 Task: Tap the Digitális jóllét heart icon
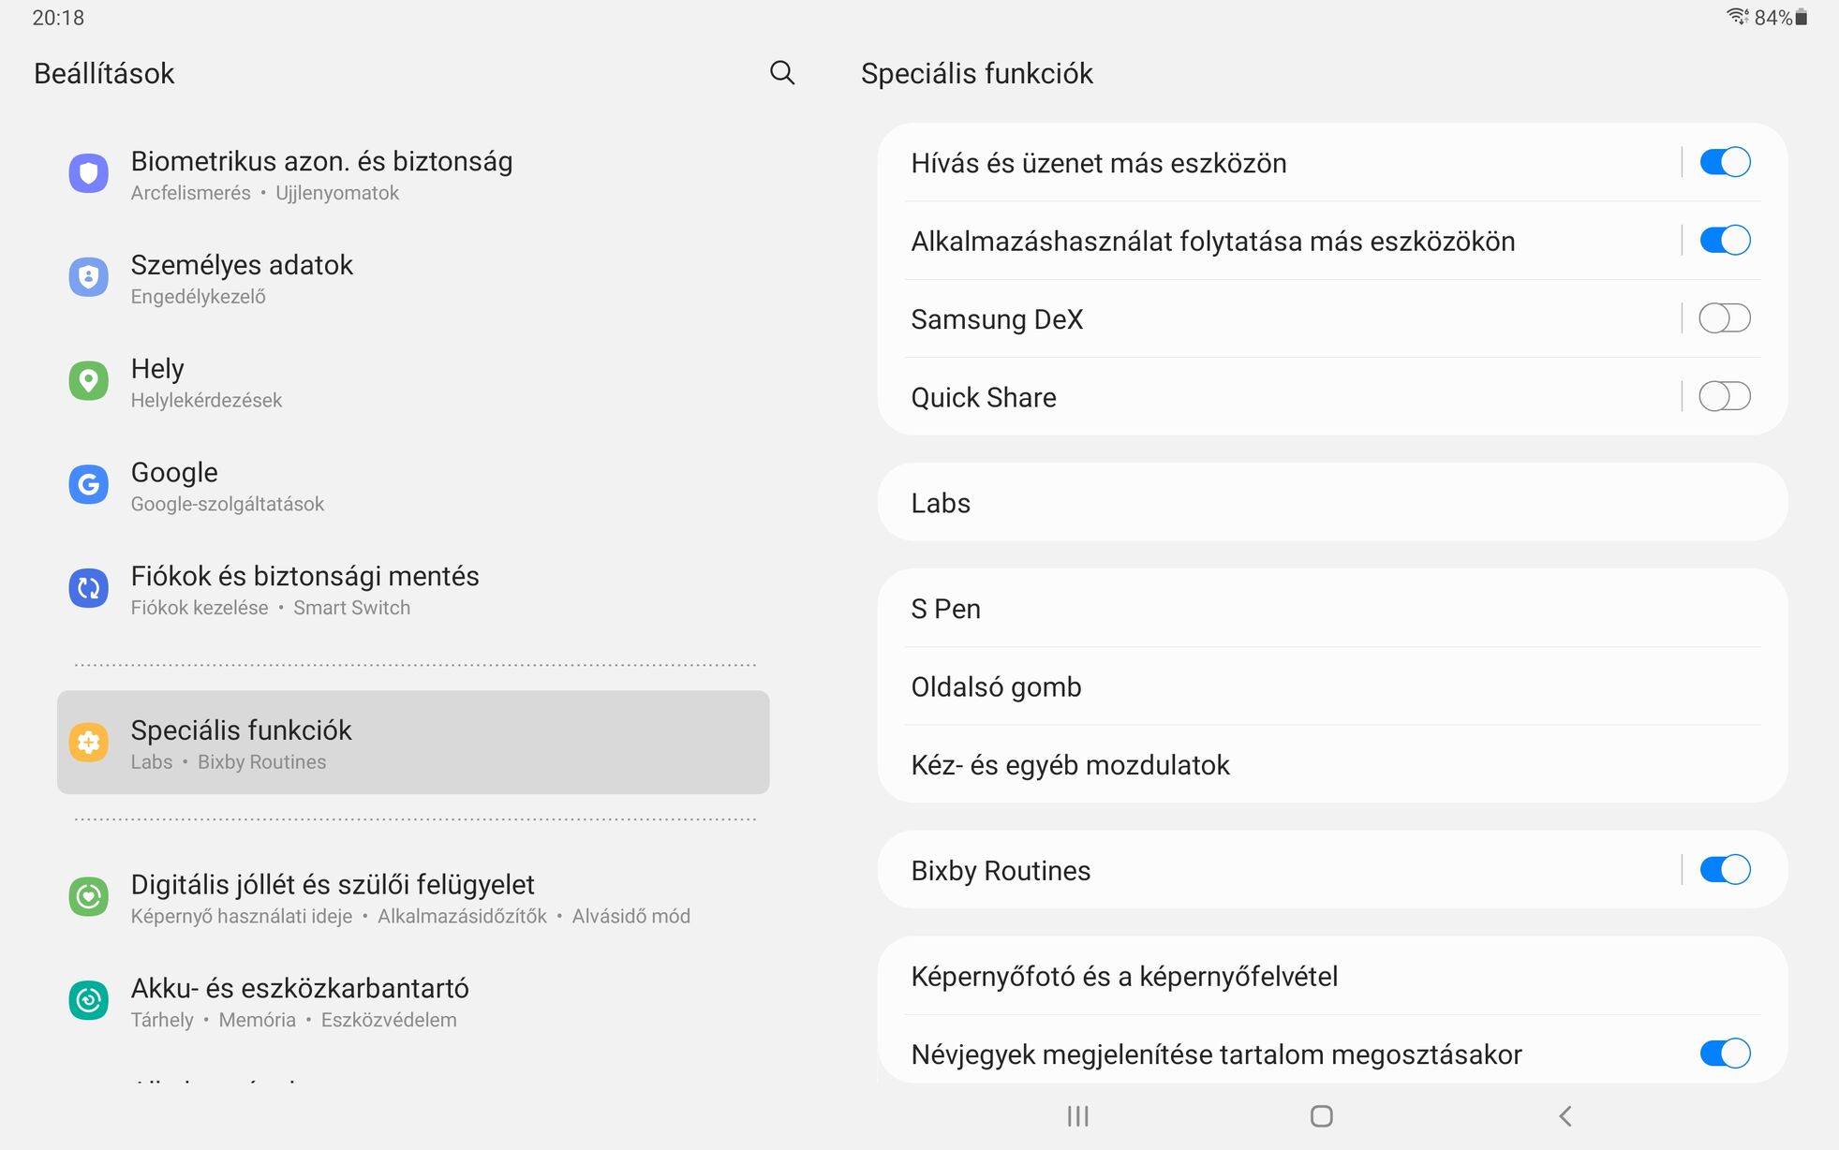[89, 897]
